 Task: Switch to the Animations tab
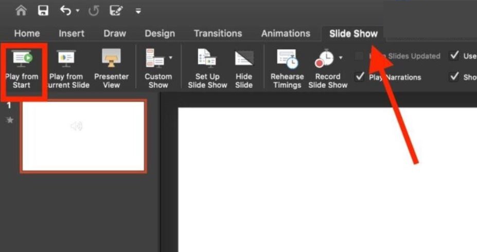[x=286, y=33]
